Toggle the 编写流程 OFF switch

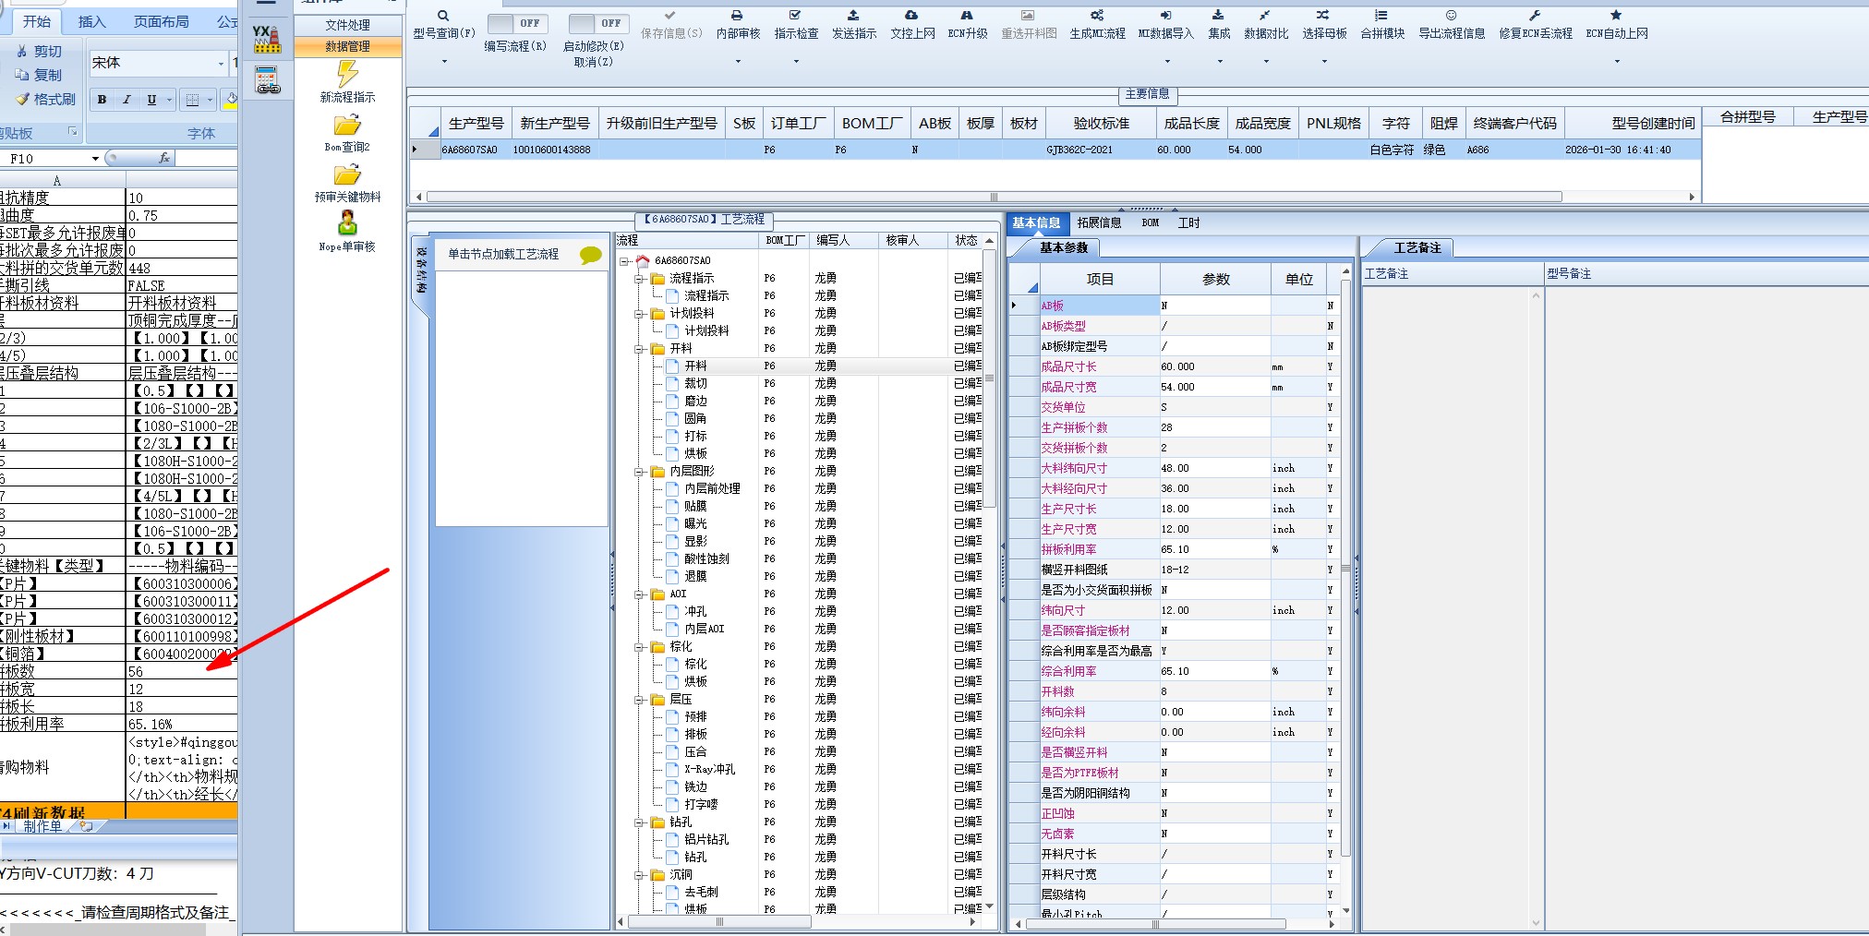pyautogui.click(x=516, y=23)
